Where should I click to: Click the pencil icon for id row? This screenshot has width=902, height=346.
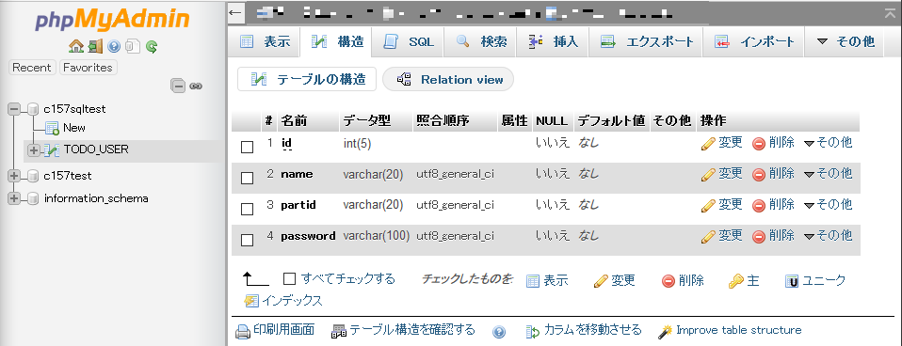[x=708, y=144]
